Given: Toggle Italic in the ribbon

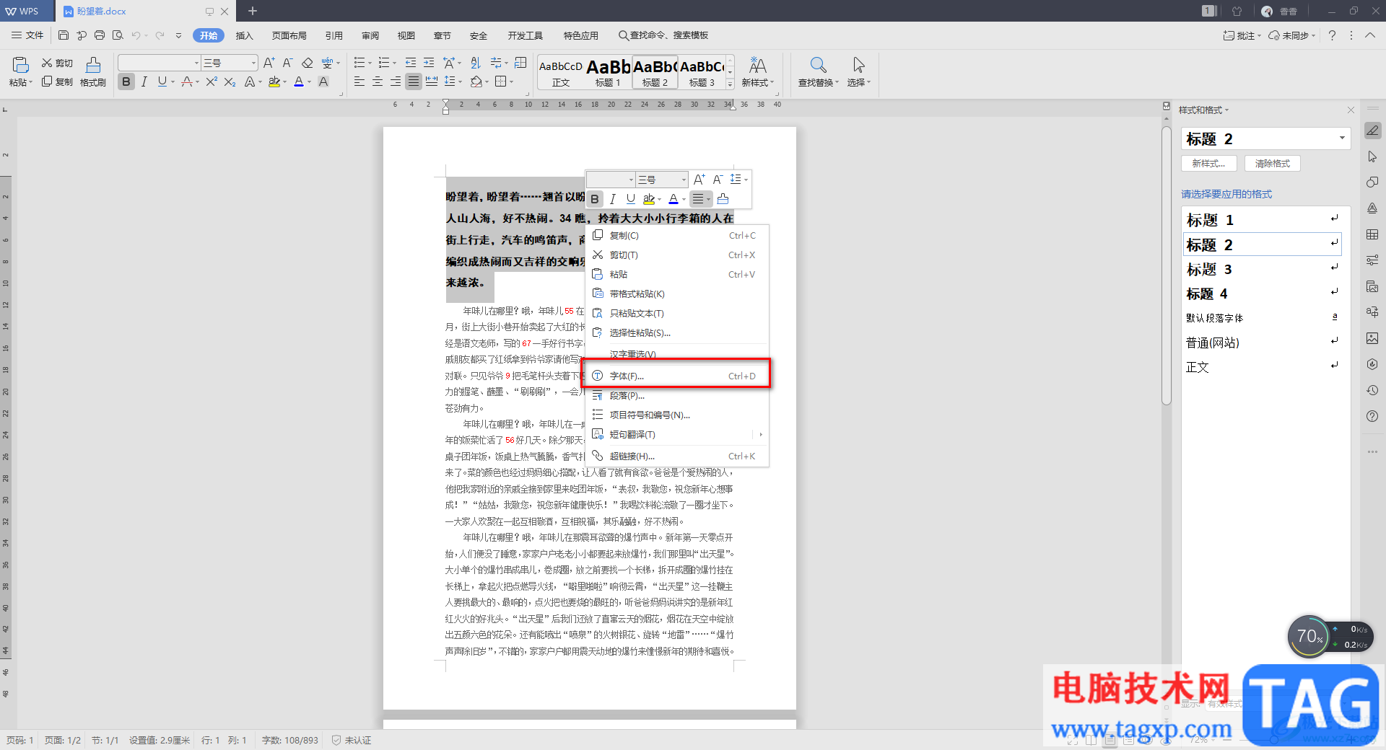Looking at the screenshot, I should [144, 81].
